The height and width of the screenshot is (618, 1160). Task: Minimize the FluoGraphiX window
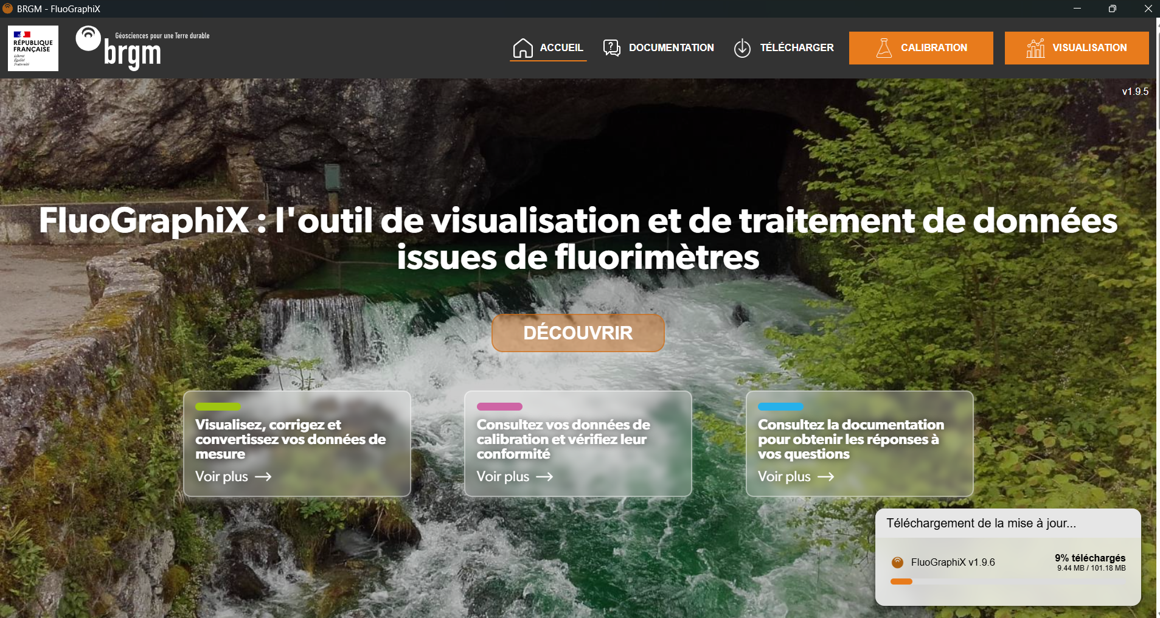click(1077, 9)
